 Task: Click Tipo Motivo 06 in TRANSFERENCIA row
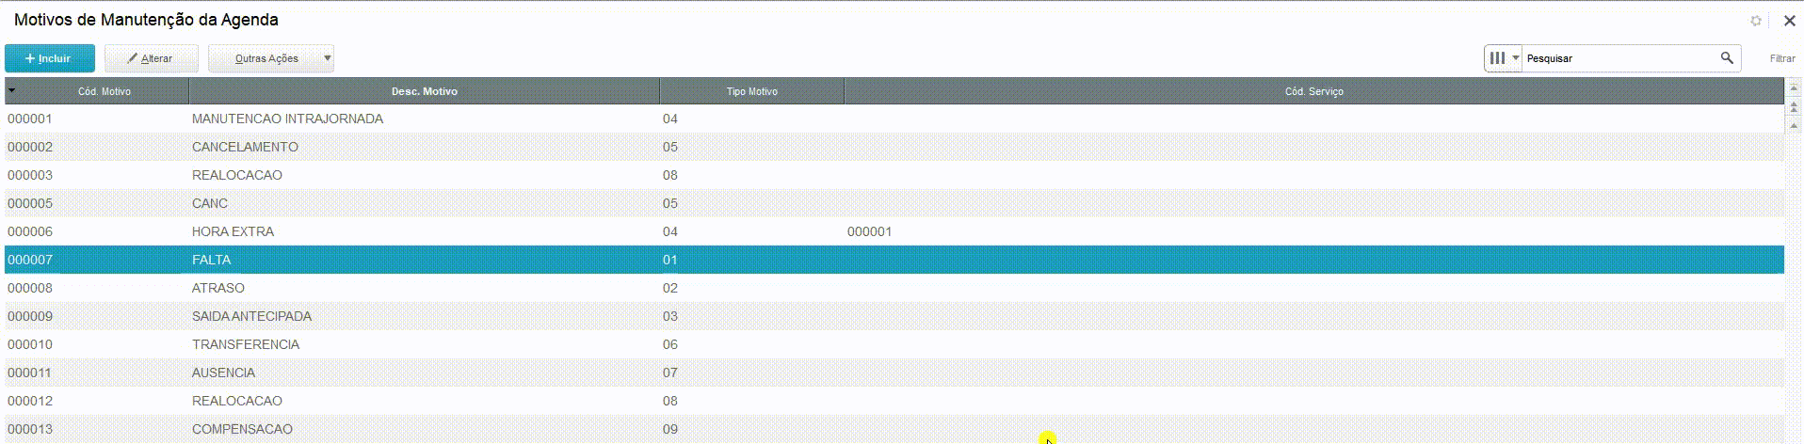click(670, 344)
